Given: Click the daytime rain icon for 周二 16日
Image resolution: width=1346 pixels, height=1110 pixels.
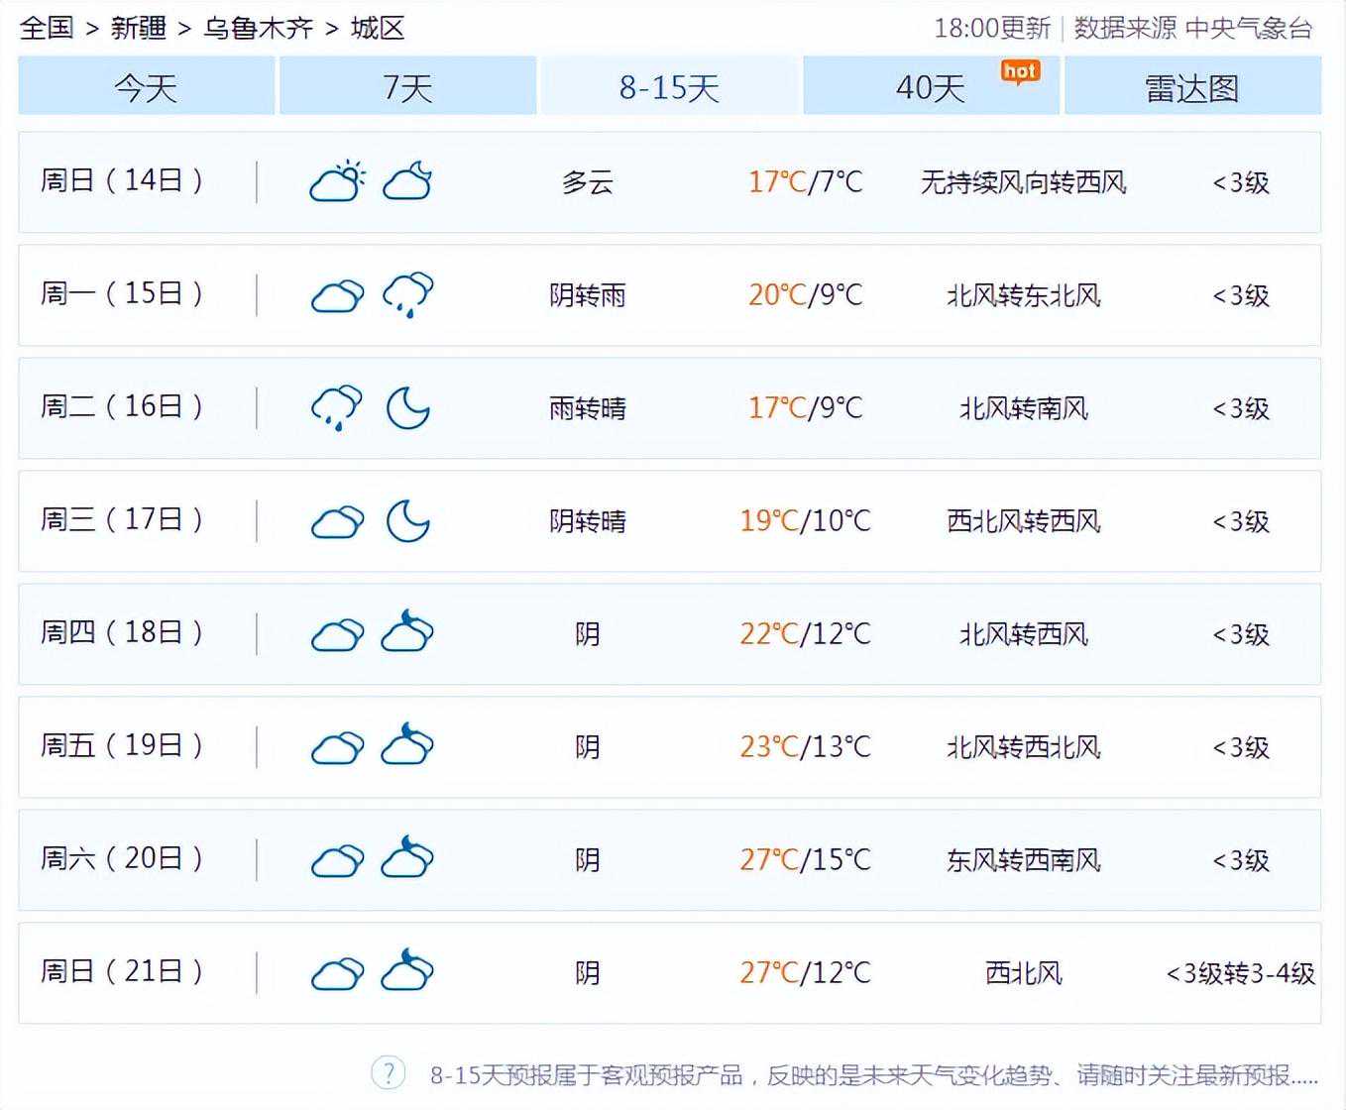Looking at the screenshot, I should point(337,408).
